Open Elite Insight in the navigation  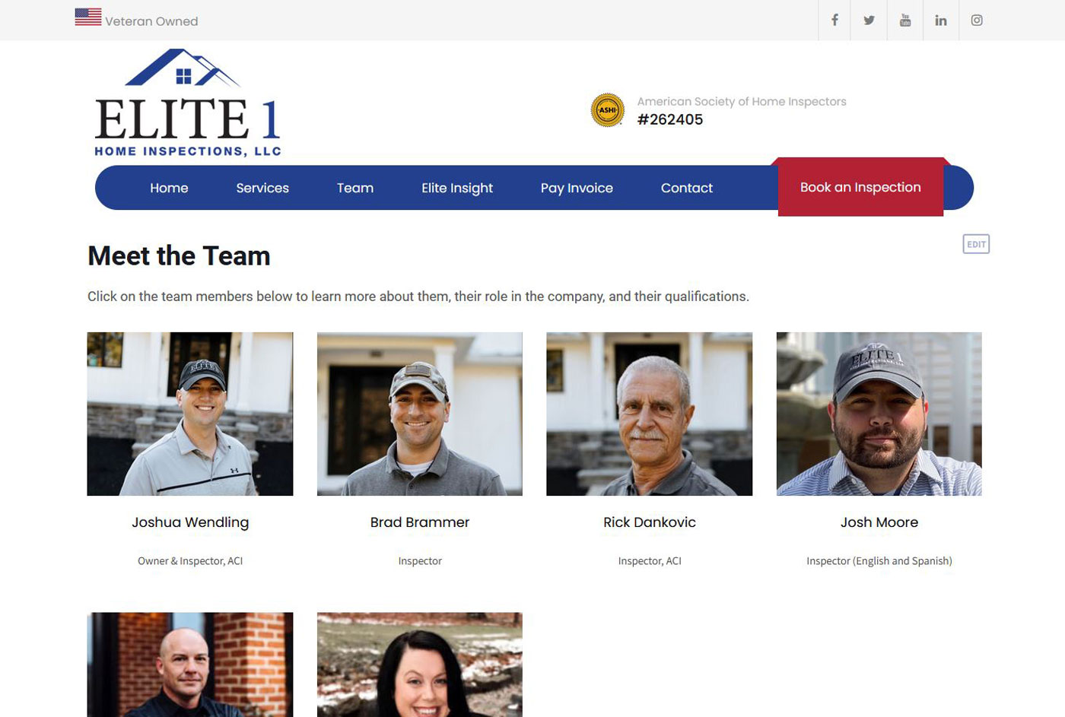457,188
